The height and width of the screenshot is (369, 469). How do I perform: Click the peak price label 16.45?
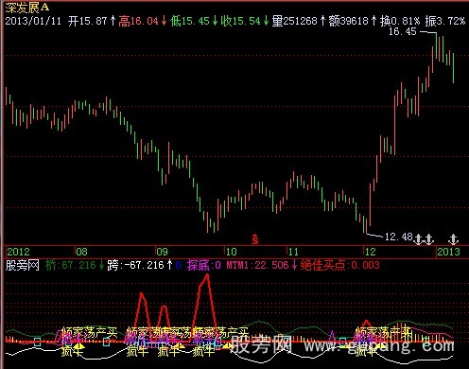pyautogui.click(x=402, y=31)
